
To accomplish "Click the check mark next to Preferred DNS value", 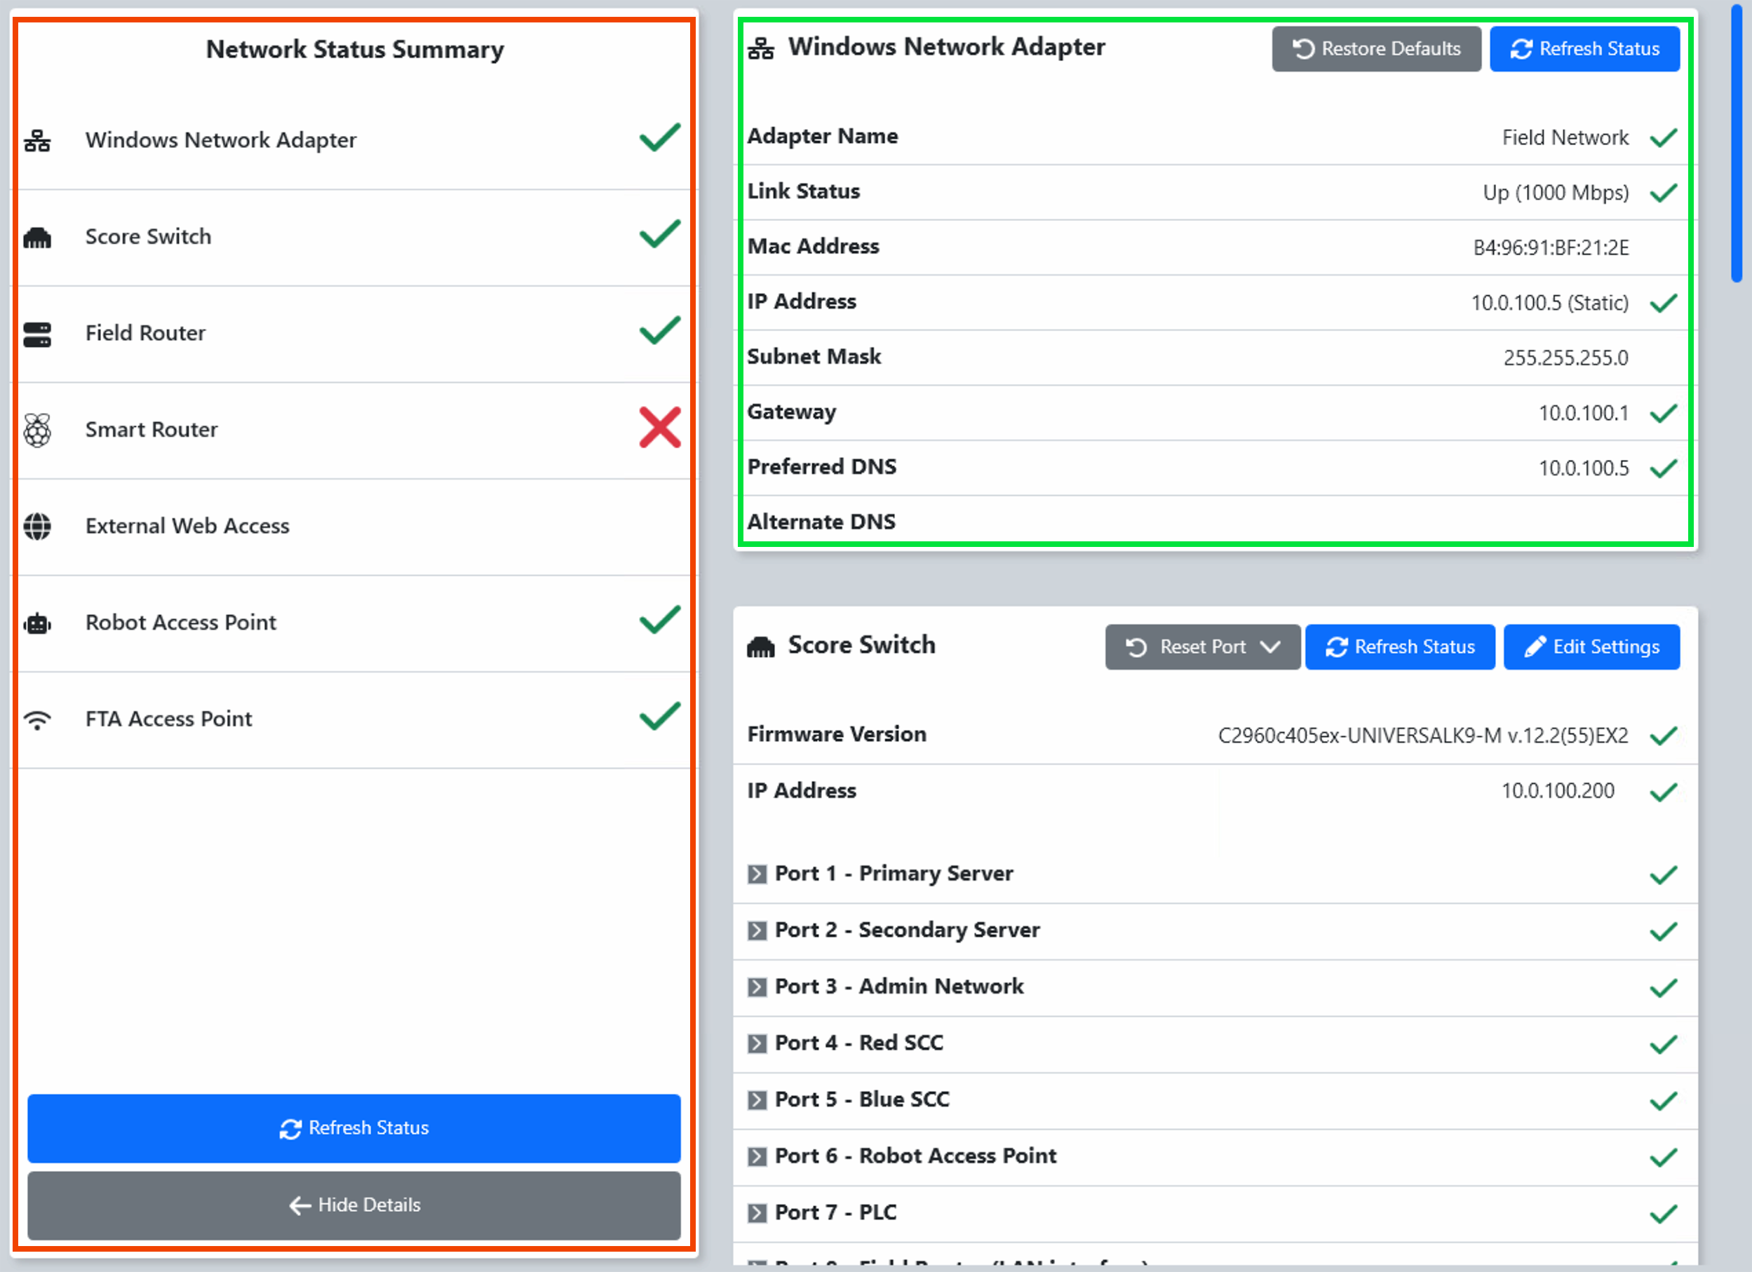I will [1663, 469].
